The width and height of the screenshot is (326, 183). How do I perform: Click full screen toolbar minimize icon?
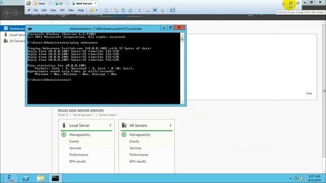pyautogui.click(x=284, y=4)
